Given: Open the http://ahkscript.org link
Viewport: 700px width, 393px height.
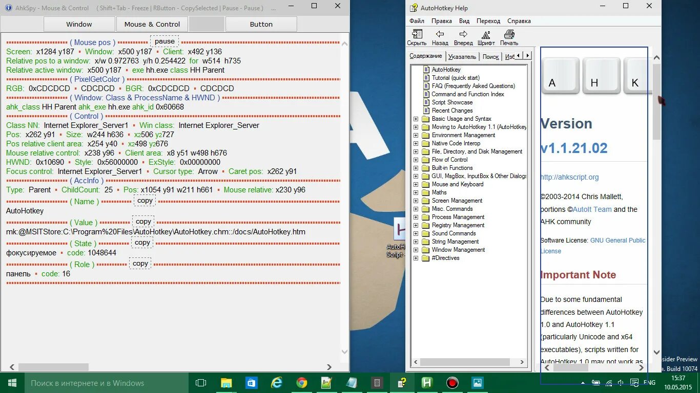Looking at the screenshot, I should [569, 177].
